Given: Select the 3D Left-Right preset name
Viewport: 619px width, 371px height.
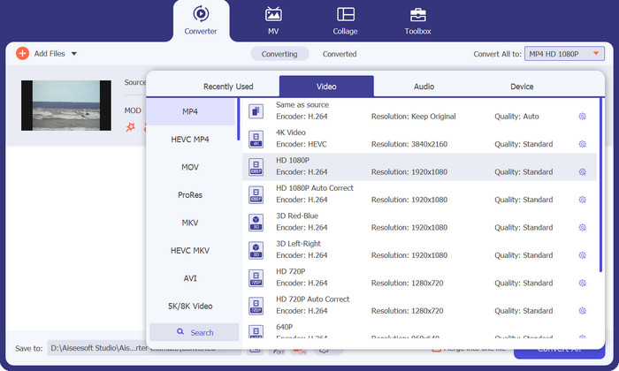Looking at the screenshot, I should click(x=299, y=244).
